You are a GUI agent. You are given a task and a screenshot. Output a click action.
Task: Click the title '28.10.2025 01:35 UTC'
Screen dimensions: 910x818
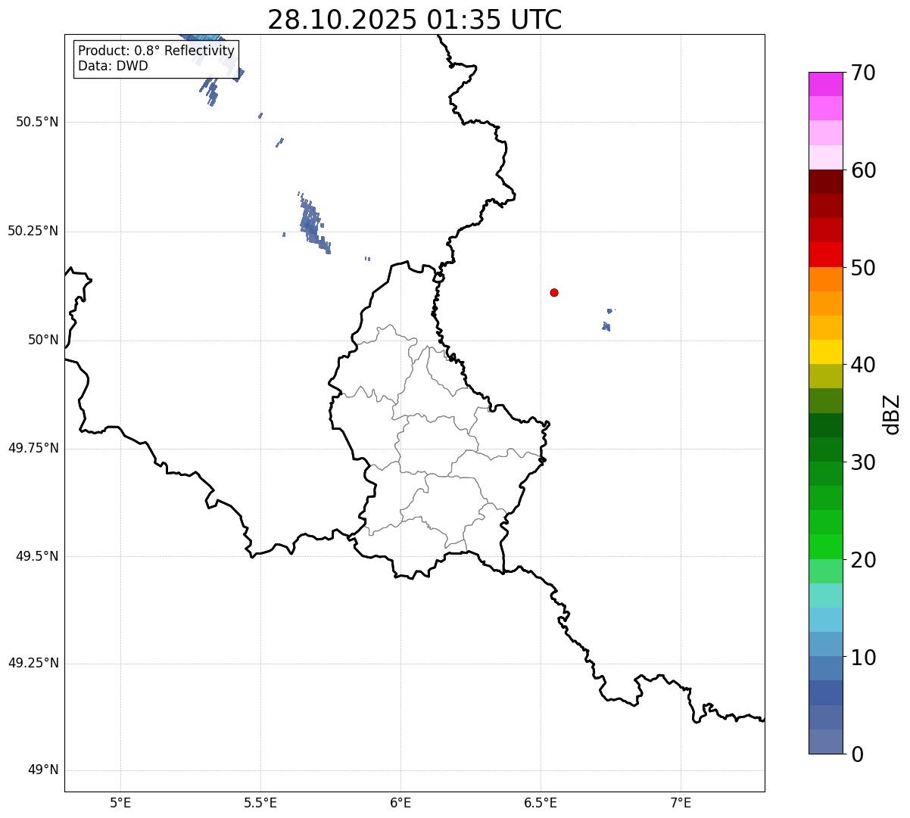click(x=415, y=20)
